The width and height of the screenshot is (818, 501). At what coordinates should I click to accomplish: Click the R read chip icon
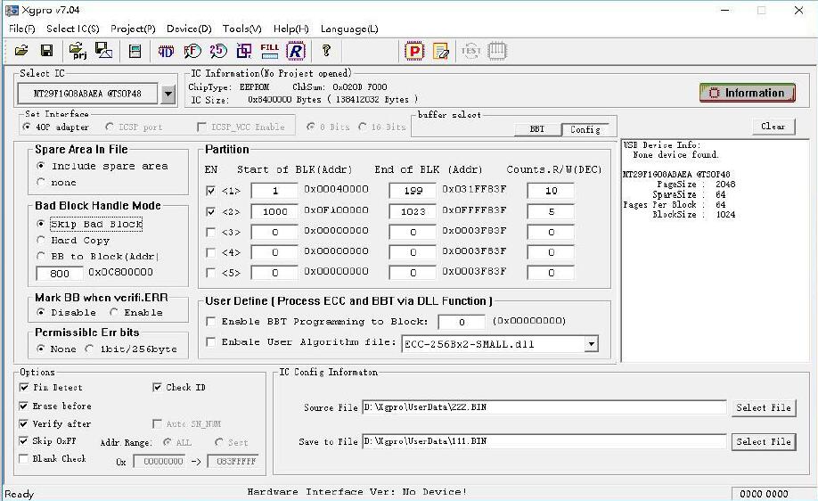295,51
